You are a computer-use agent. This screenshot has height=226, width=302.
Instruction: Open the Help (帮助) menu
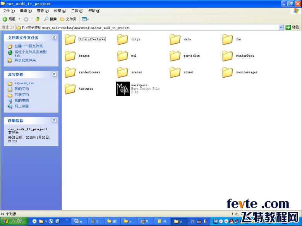[94, 11]
